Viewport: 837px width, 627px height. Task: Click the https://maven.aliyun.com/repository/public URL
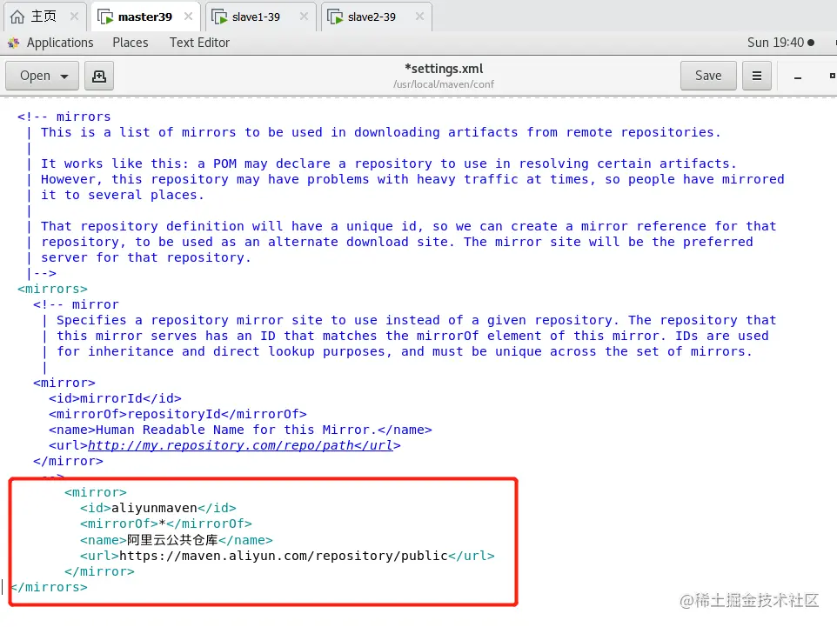(x=284, y=556)
